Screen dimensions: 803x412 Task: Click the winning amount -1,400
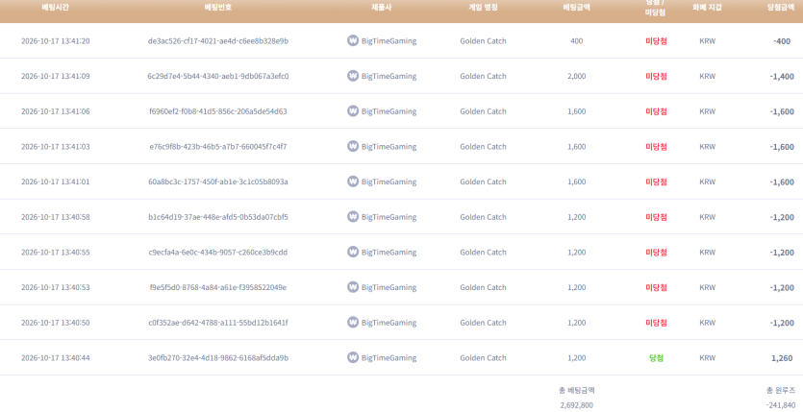coord(782,76)
